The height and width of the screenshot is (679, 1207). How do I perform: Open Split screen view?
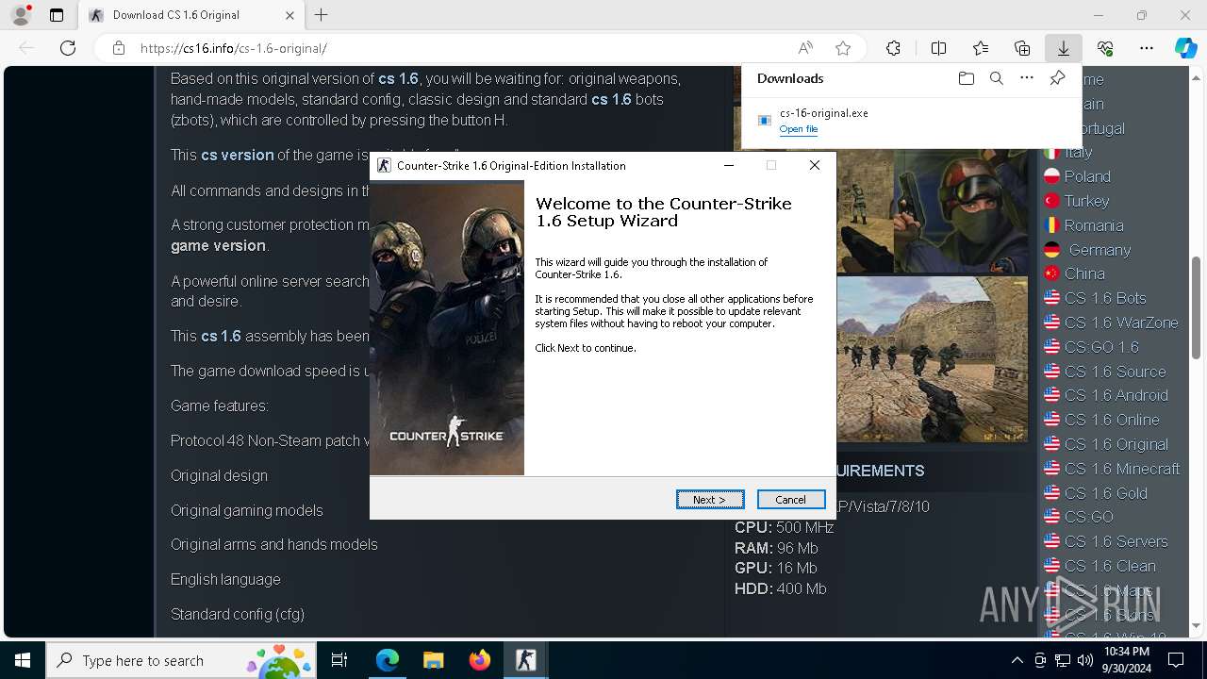point(938,48)
